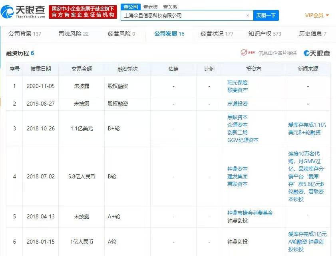The width and height of the screenshot is (336, 256).
Task: Click amount cell 1亿人民币
Action: tap(82, 242)
